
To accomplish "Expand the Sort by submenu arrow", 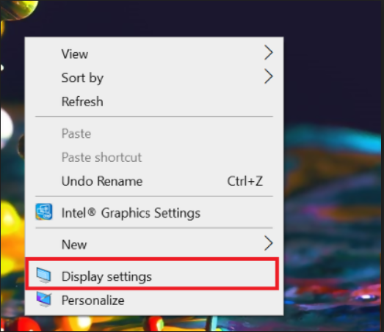I will (269, 76).
